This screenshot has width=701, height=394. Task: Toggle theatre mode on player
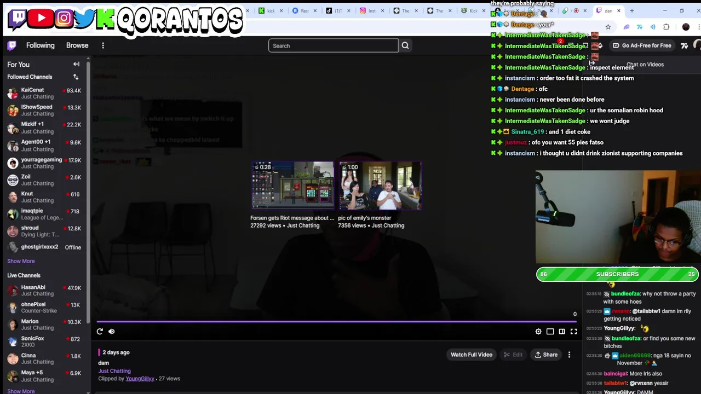coord(562,331)
